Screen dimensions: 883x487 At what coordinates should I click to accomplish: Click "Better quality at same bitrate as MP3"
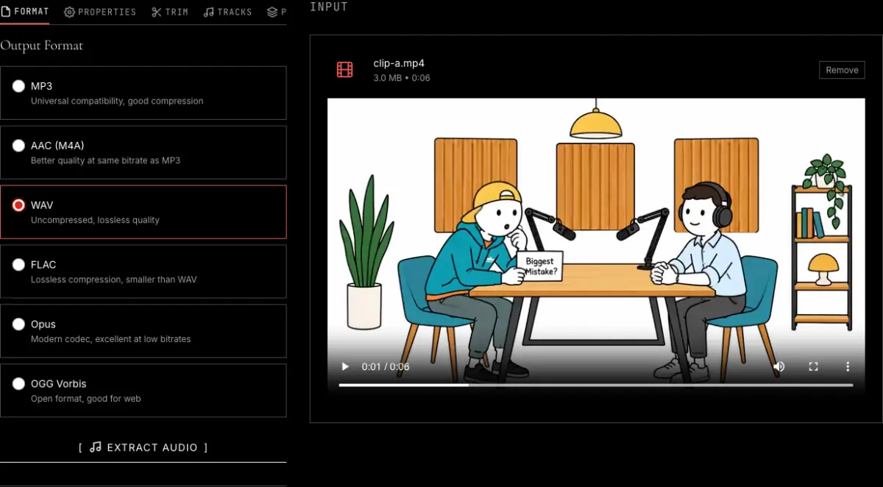[105, 160]
